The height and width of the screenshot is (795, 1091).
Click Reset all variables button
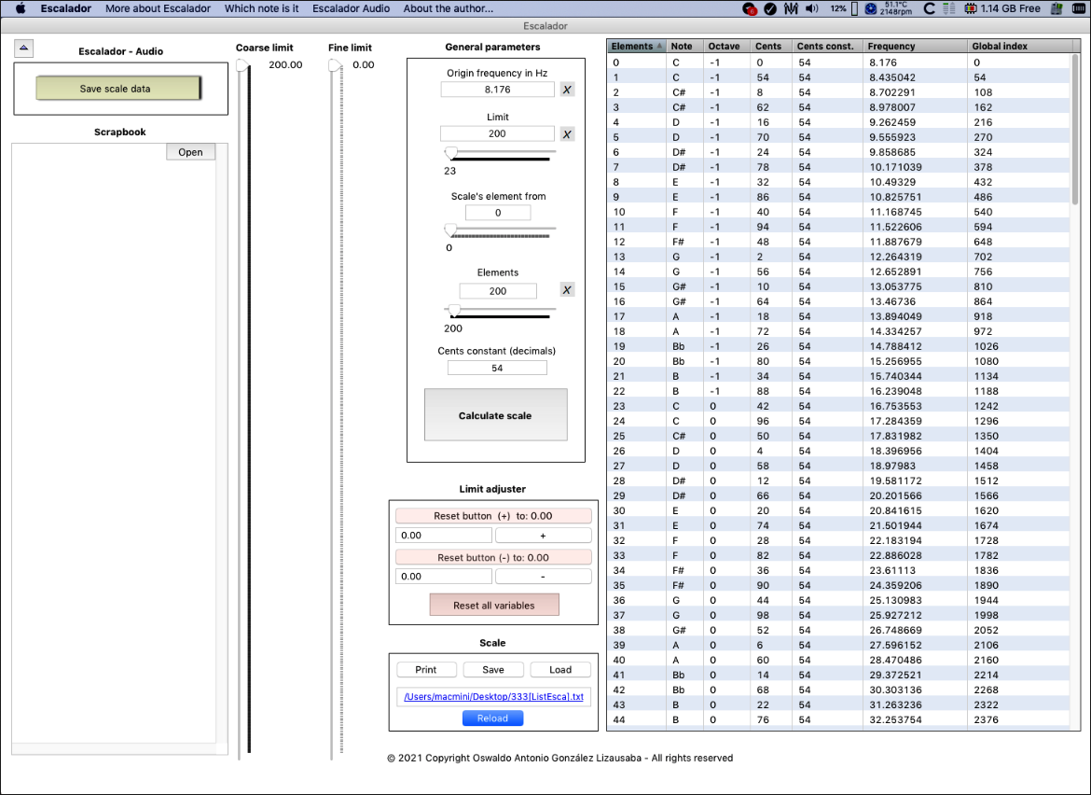pyautogui.click(x=494, y=606)
